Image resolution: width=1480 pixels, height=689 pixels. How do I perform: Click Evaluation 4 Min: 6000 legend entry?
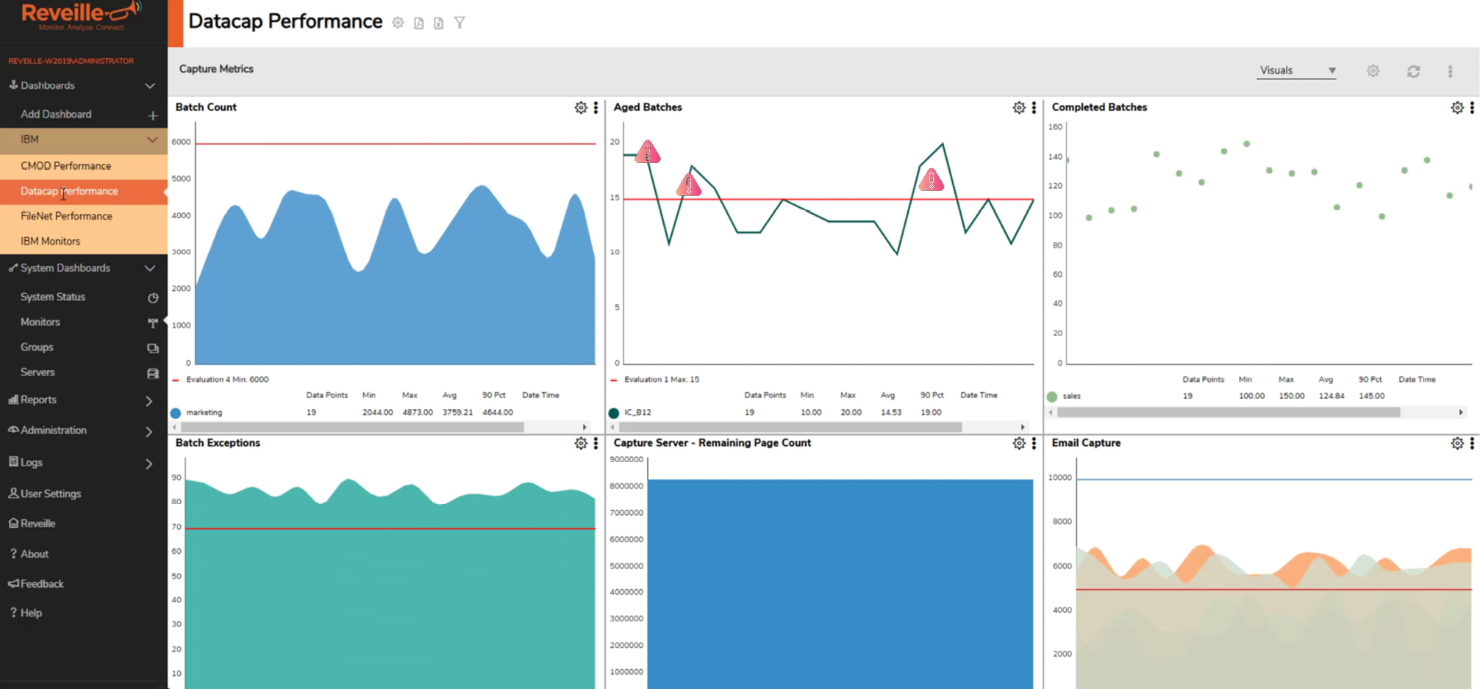[x=227, y=380]
